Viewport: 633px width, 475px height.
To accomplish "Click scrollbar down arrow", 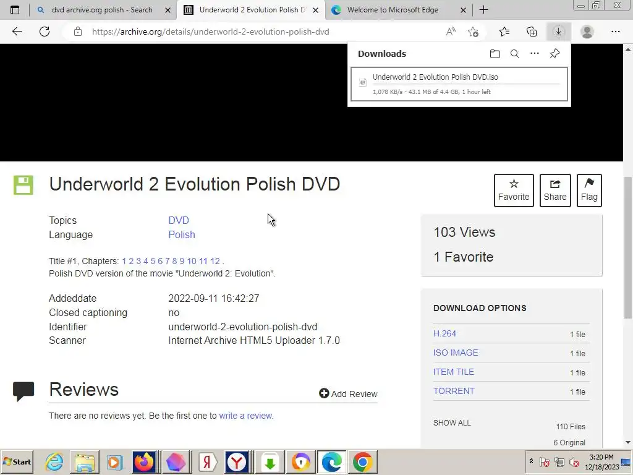I will (x=628, y=443).
